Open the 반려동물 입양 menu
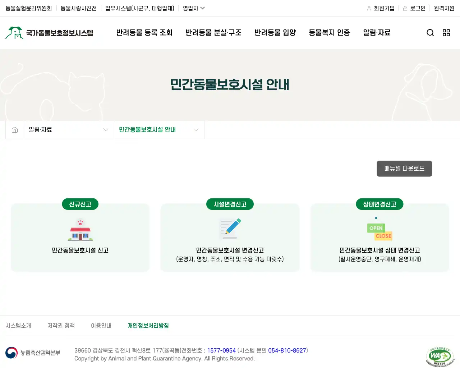 coord(275,33)
